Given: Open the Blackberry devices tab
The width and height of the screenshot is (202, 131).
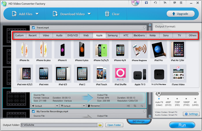Looking at the screenshot, I should (139, 35).
